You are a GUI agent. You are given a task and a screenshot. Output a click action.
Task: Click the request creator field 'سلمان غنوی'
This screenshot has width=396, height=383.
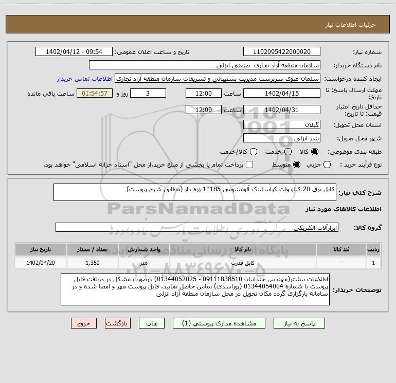[218, 78]
